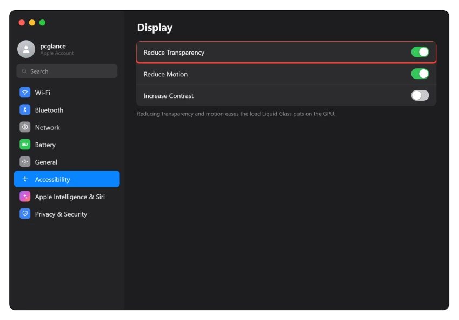This screenshot has height=320, width=459.
Task: Click the Network globe icon
Action: (25, 127)
